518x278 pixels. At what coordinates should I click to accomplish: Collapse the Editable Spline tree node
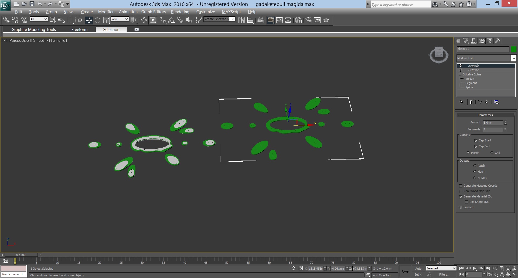click(460, 74)
